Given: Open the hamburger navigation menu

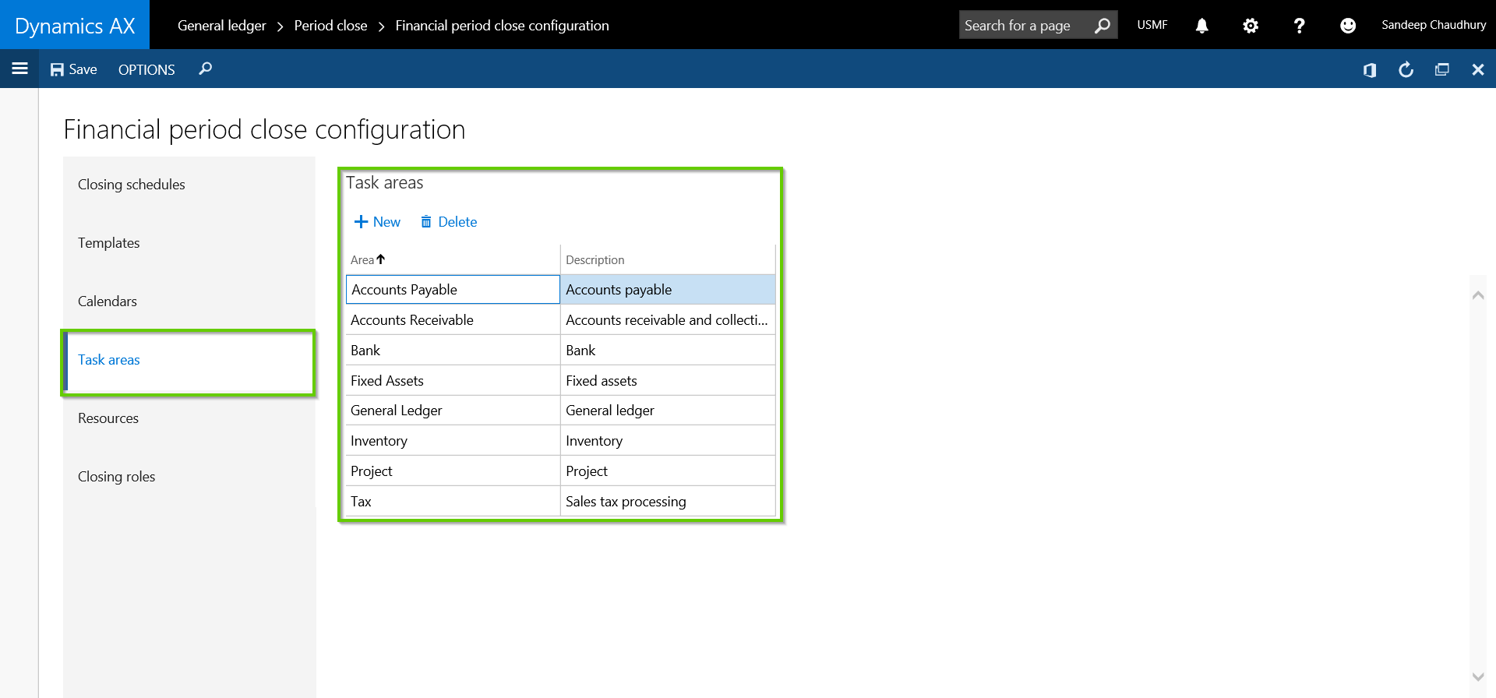Looking at the screenshot, I should coord(20,69).
